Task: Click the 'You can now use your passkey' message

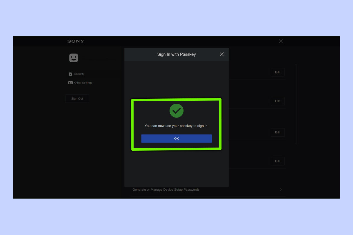Action: click(176, 126)
